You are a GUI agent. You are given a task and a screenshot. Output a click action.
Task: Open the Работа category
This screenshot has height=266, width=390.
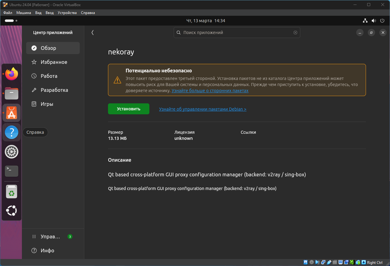point(53,76)
